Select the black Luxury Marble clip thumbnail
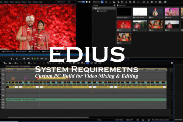The image size is (183, 122). tap(124, 12)
